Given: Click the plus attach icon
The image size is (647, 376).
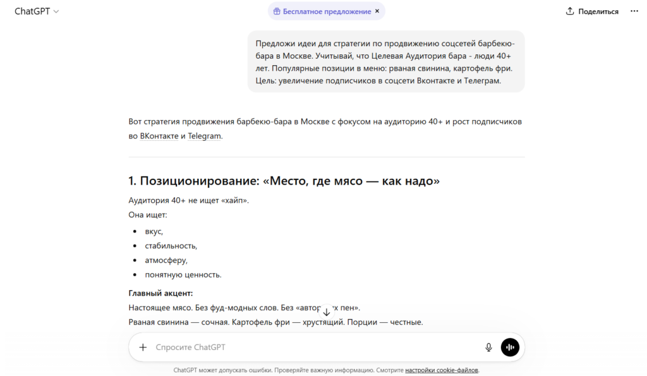Looking at the screenshot, I should tap(143, 347).
